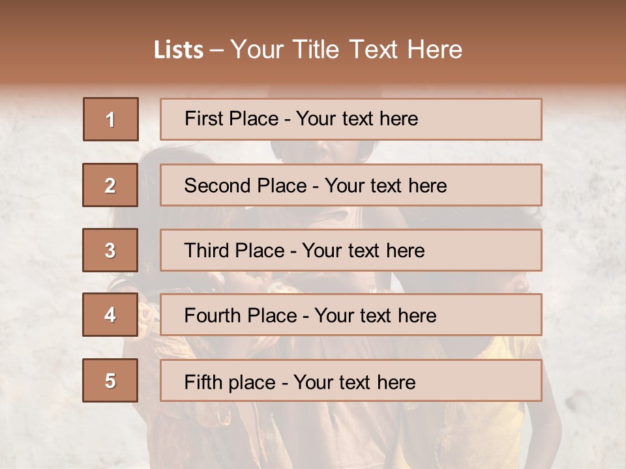Screen dimensions: 626x469
Task: Click "Your Title Text Here" in the title
Action: pyautogui.click(x=346, y=50)
